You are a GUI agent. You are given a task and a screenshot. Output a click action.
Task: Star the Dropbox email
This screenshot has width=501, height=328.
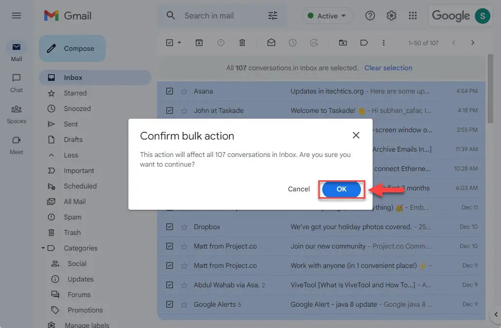(x=184, y=227)
